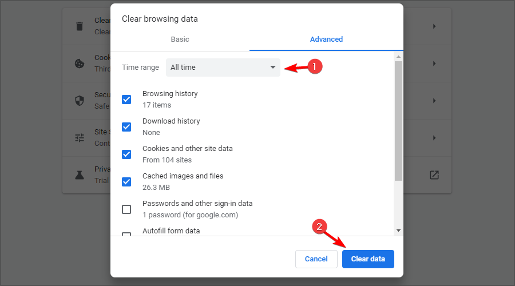Click the Site Settings sliders icon
This screenshot has height=286, width=515.
click(x=80, y=138)
